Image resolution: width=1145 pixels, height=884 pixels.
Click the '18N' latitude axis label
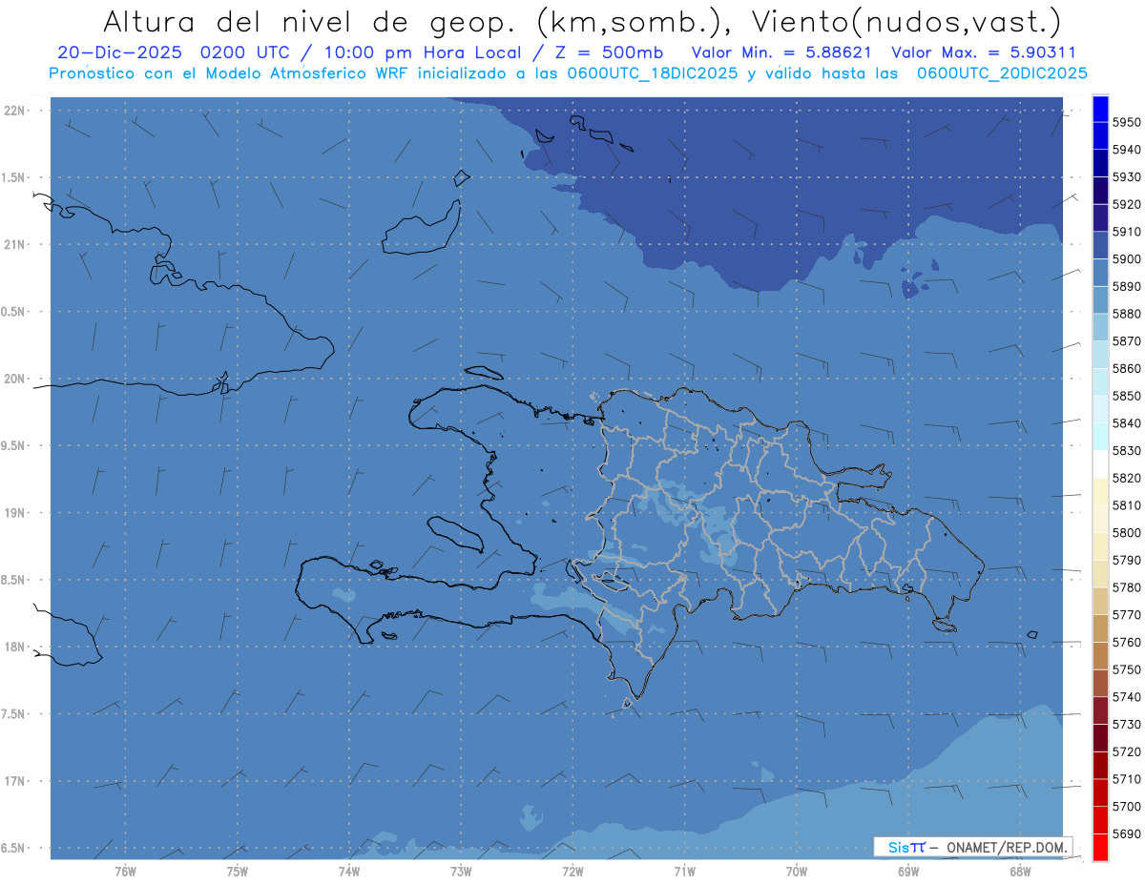[14, 647]
